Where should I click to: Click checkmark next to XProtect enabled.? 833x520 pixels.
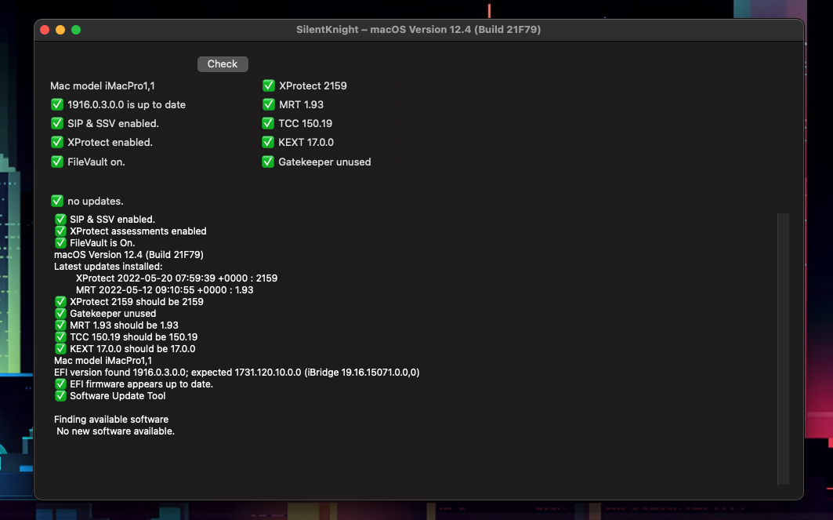[57, 142]
